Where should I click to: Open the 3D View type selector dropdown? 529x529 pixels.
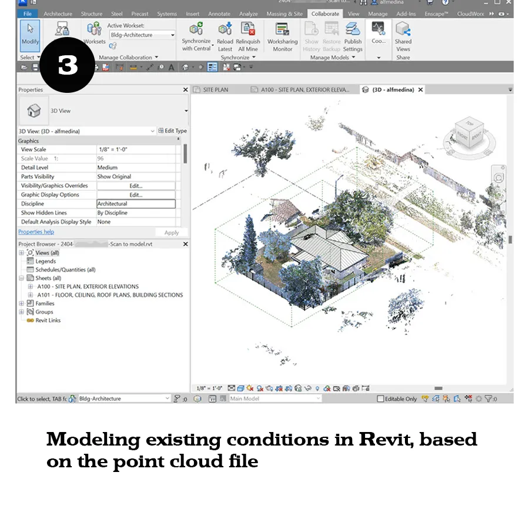pyautogui.click(x=186, y=111)
